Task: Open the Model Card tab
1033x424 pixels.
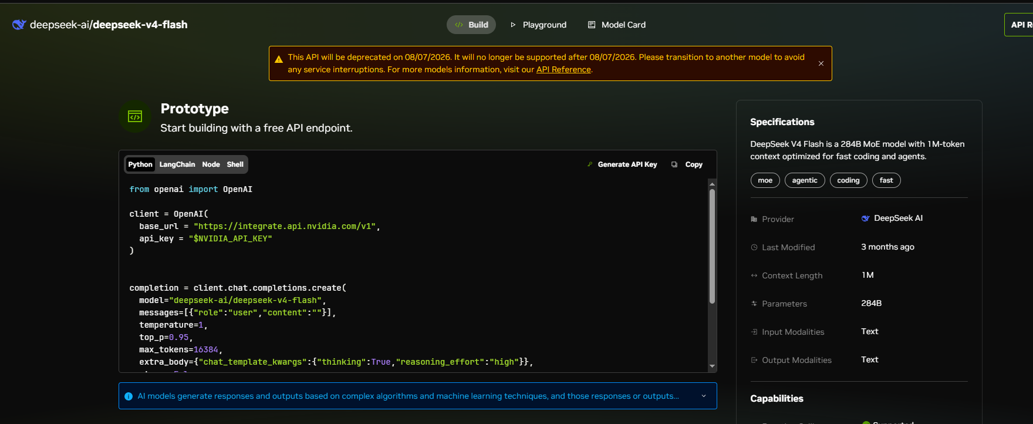Action: pyautogui.click(x=616, y=25)
